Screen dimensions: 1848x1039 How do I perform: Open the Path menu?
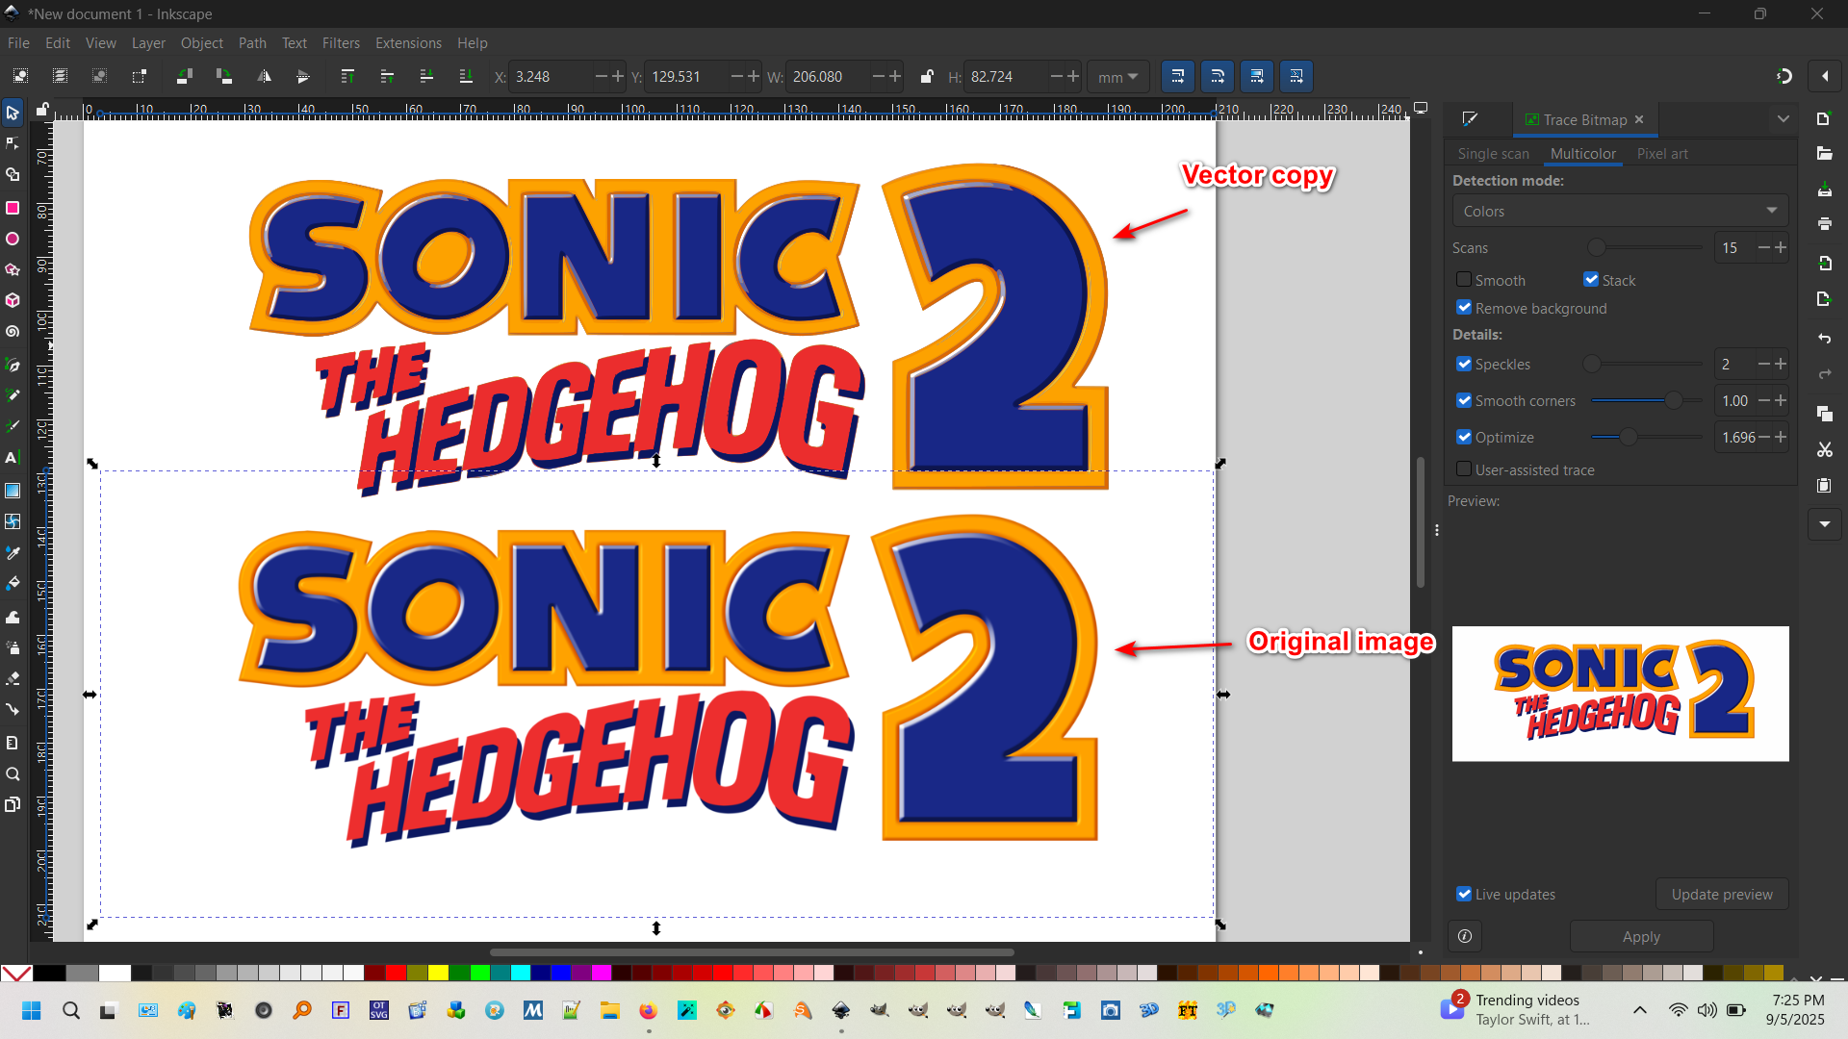click(252, 43)
